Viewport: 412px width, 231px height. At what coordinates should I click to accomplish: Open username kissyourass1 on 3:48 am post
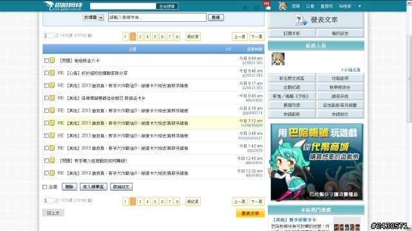tap(250, 138)
